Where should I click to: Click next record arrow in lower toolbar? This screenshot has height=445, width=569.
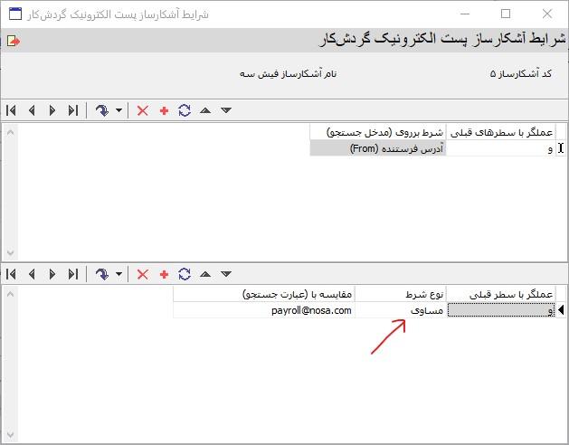click(52, 274)
